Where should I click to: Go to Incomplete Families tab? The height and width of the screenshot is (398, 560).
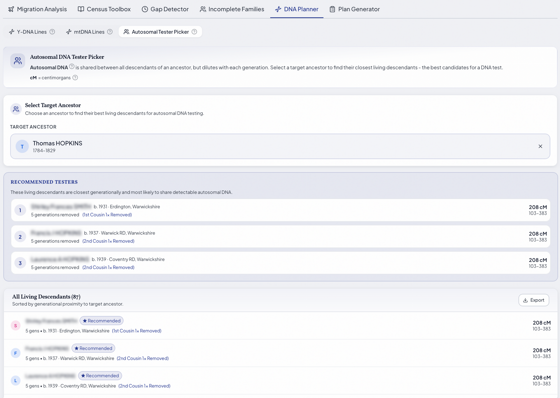(232, 9)
